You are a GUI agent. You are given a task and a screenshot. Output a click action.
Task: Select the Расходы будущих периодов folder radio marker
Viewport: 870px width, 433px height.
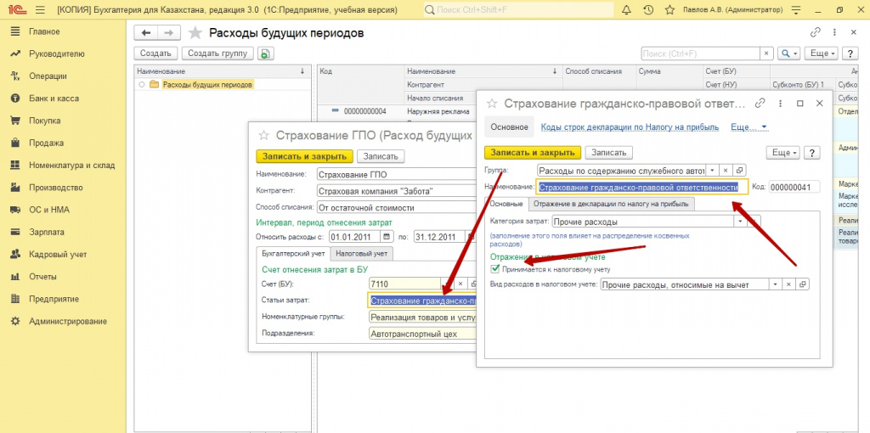[142, 85]
